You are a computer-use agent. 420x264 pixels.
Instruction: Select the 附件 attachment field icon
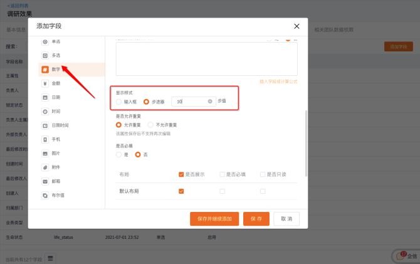tap(45, 167)
